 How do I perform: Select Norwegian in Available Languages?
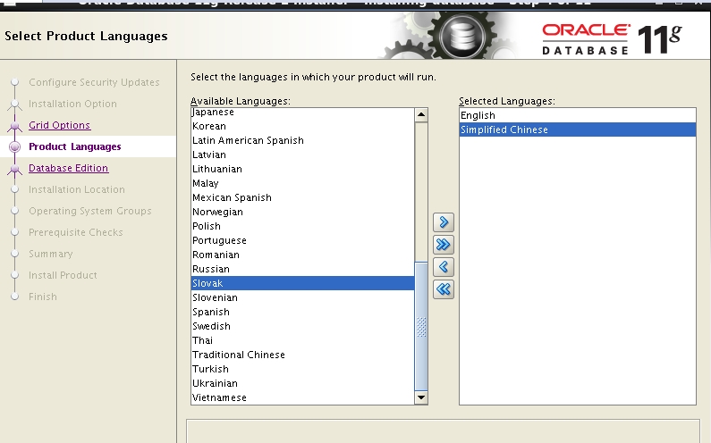pos(302,212)
